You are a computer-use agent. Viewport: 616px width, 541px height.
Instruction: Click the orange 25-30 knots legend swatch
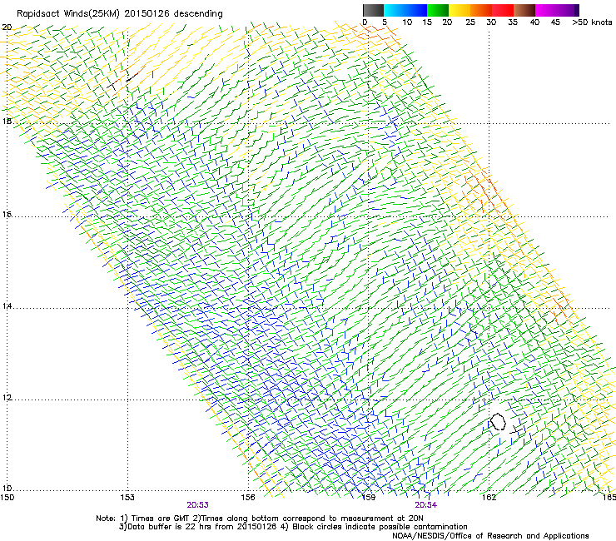481,10
